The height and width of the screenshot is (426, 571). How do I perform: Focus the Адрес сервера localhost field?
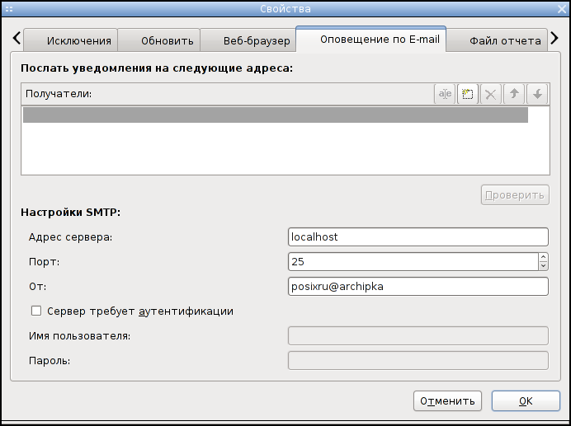coord(418,237)
